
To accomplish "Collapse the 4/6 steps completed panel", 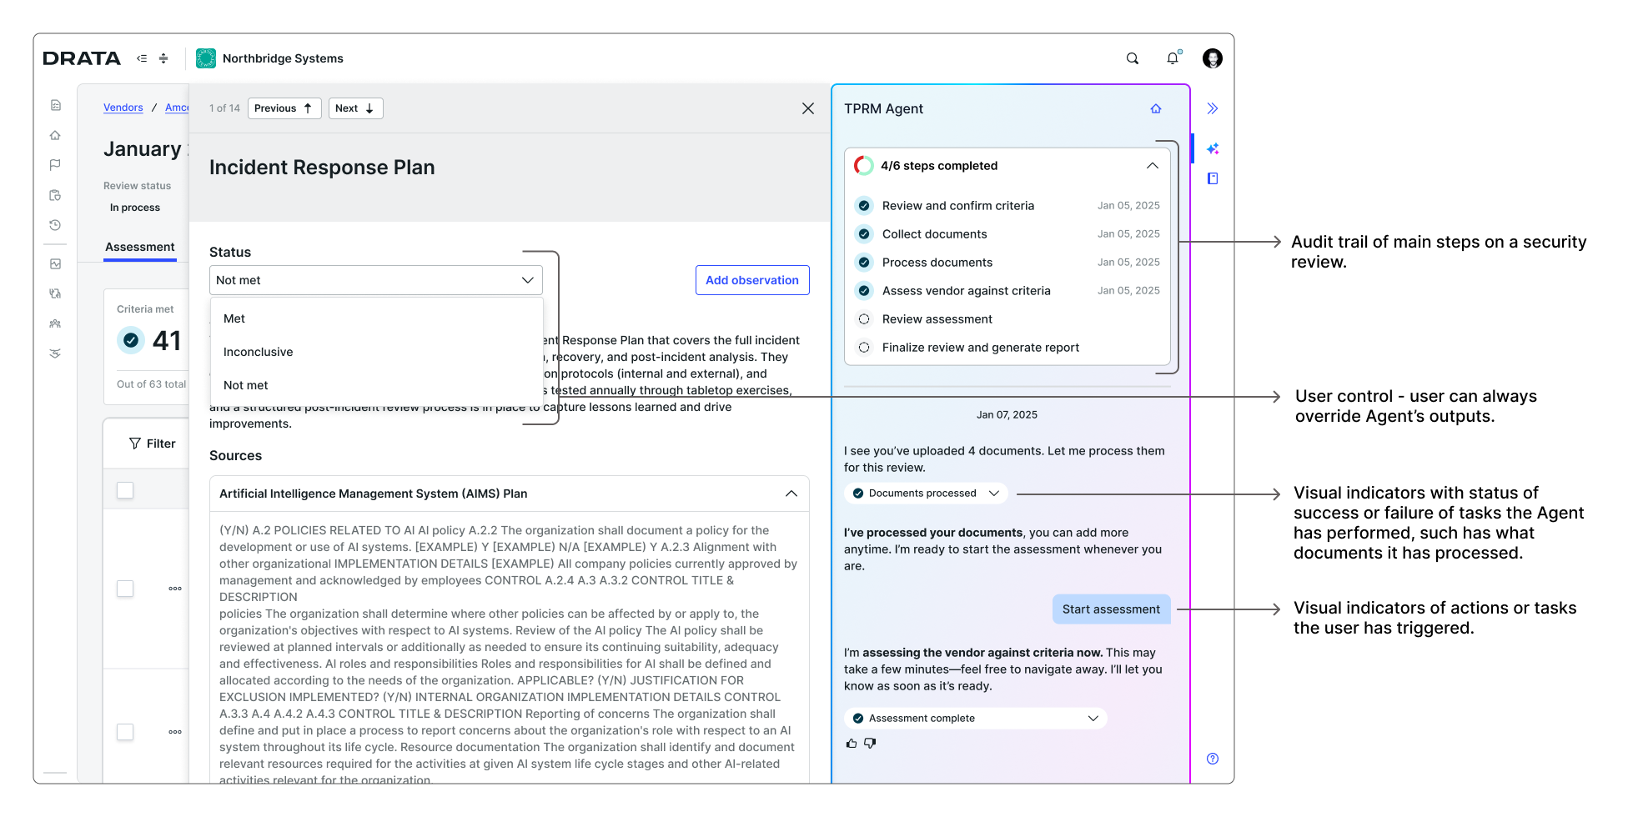I will tap(1153, 165).
